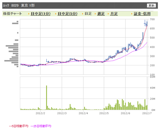Click the 400 price axis label
This screenshot has height=129, width=159.
click(x=152, y=47)
